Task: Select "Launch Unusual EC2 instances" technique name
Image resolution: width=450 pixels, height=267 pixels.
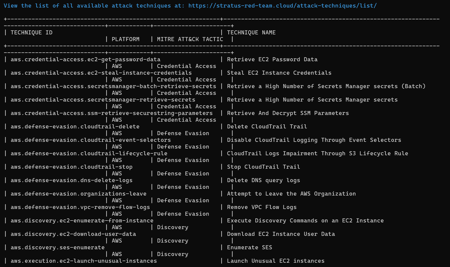Action: tap(276, 261)
